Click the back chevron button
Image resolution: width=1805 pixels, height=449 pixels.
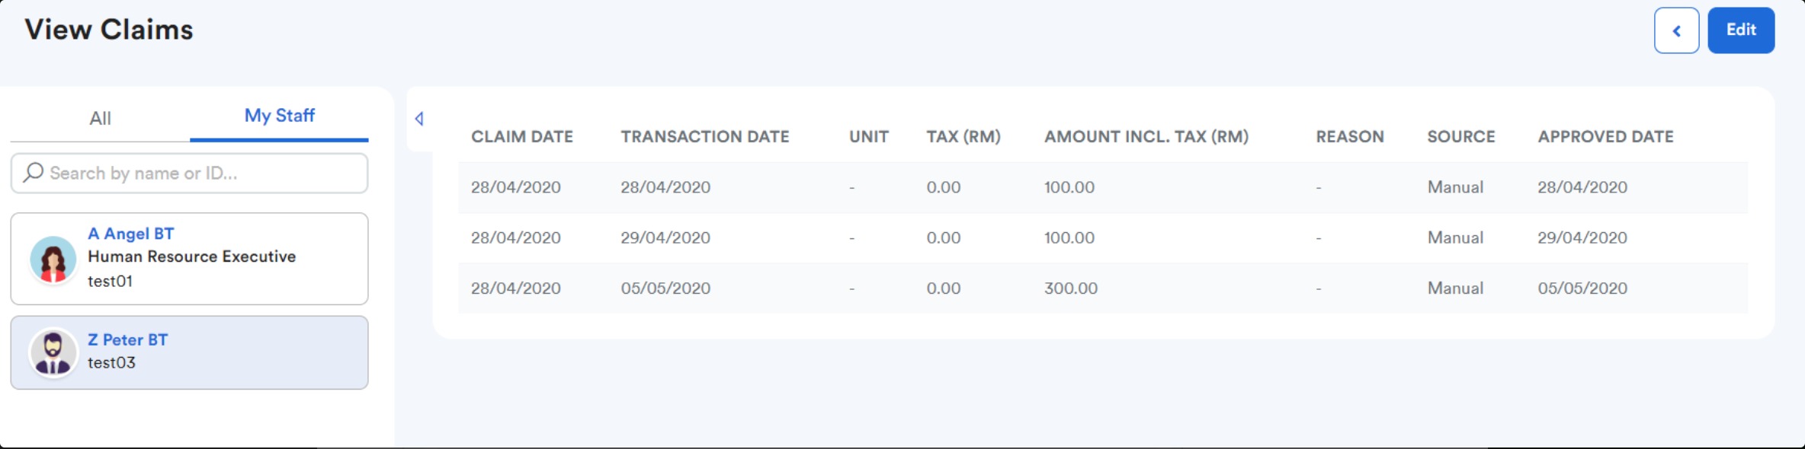[x=1676, y=30]
